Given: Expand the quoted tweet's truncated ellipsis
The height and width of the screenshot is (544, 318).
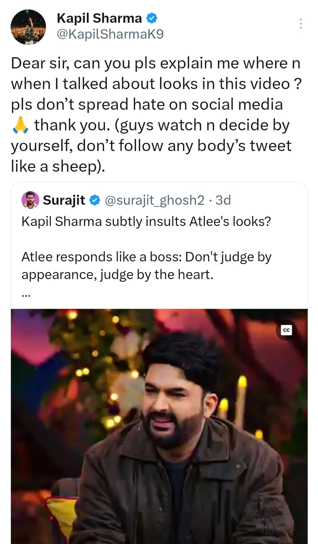Looking at the screenshot, I should (26, 295).
